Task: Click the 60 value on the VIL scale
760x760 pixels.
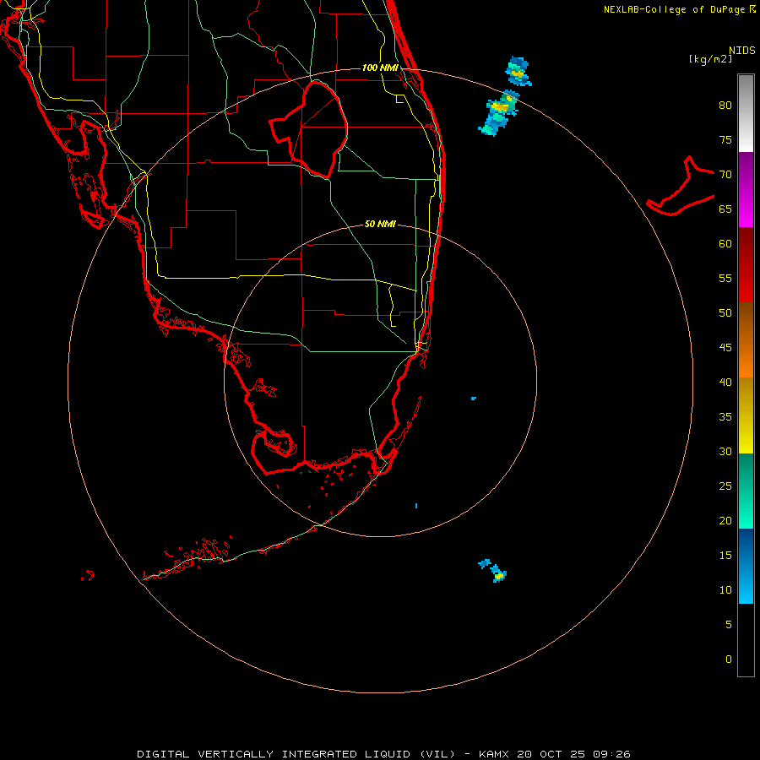Action: tap(725, 244)
